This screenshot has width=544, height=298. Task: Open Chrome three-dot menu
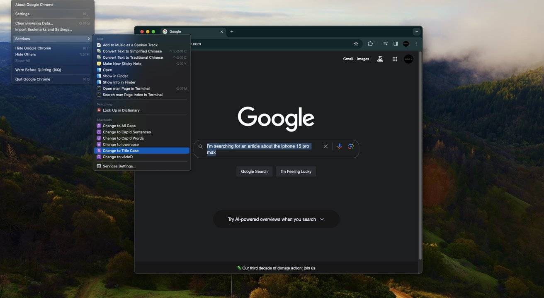[416, 44]
